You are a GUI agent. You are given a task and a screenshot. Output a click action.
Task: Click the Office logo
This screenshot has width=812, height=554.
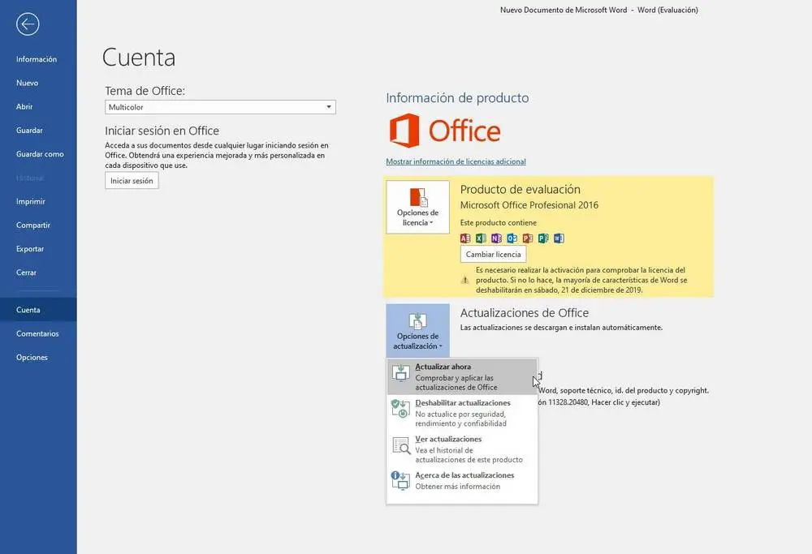[x=445, y=131]
